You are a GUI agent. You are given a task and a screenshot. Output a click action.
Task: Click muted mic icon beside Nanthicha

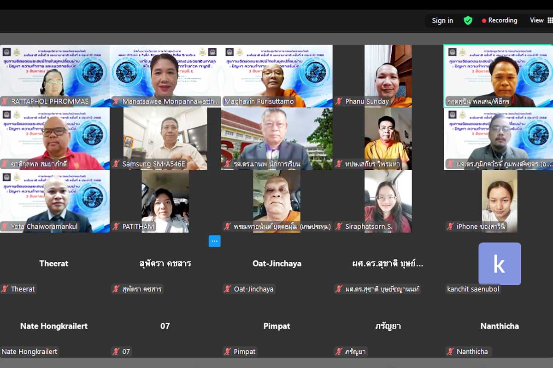click(451, 351)
